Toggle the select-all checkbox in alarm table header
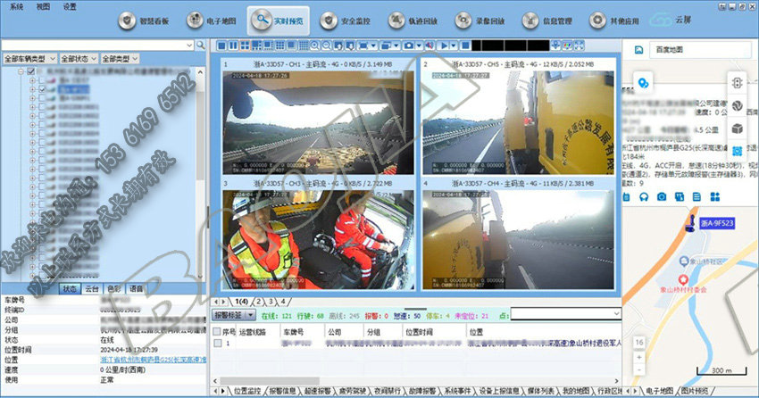This screenshot has width=759, height=398. pyautogui.click(x=217, y=330)
